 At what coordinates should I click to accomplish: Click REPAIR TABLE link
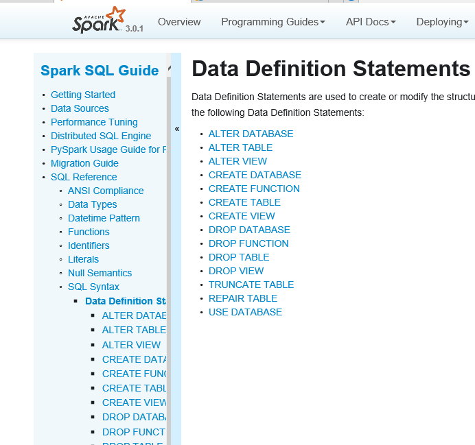[243, 298]
